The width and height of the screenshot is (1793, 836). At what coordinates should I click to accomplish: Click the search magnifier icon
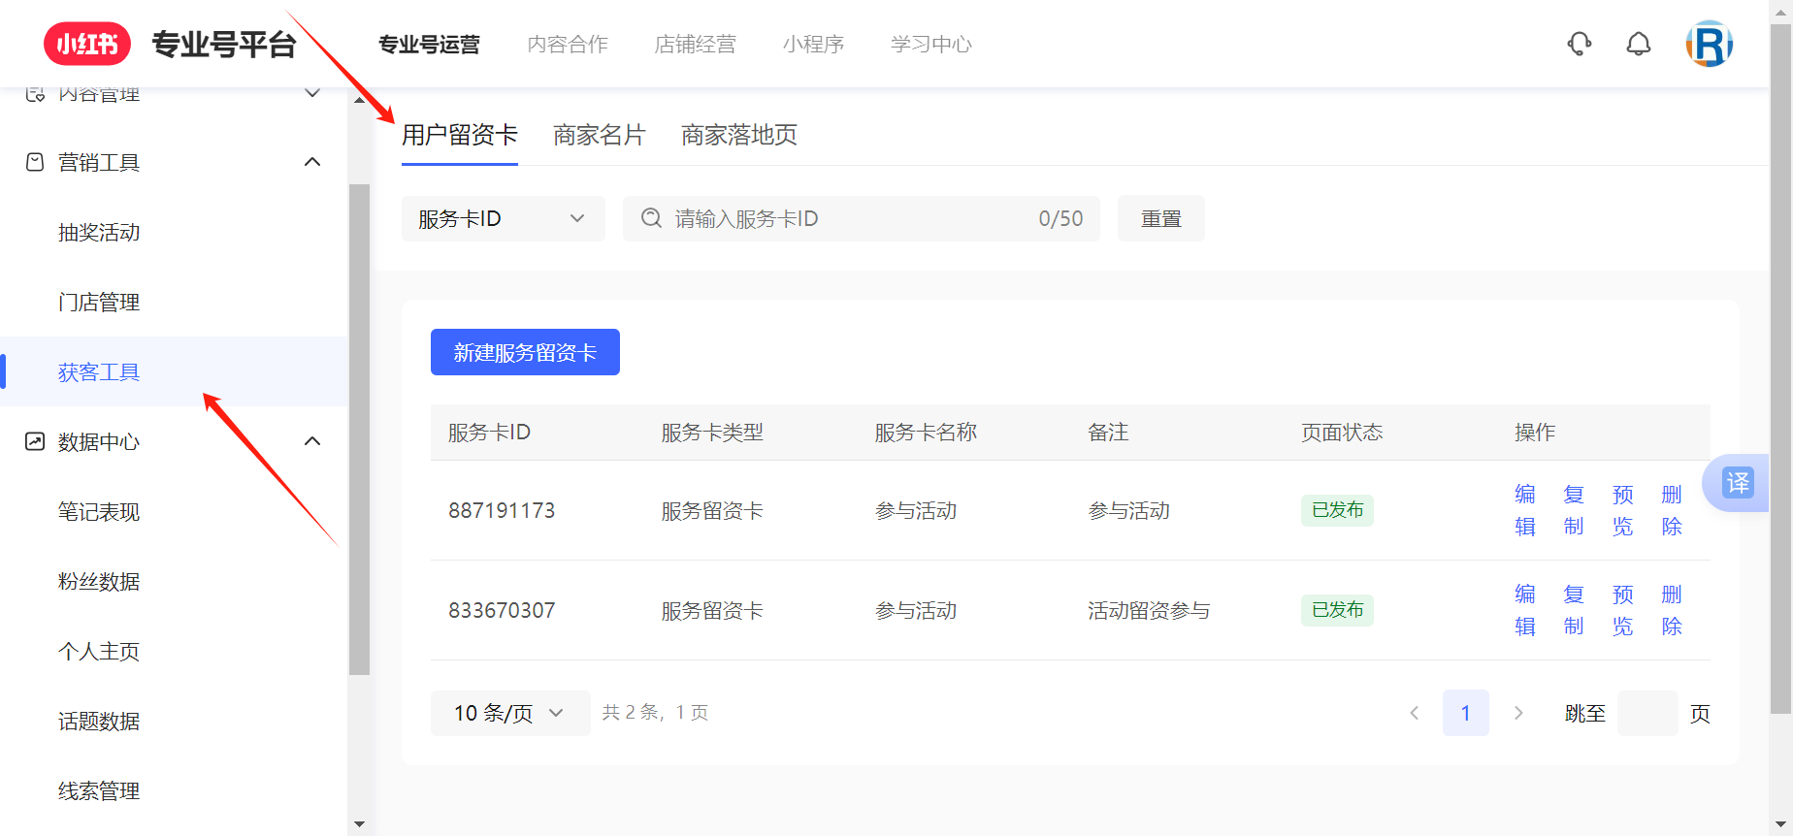[x=652, y=218]
